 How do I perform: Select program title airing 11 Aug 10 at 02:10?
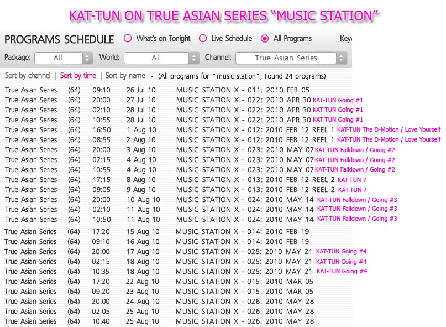245,210
